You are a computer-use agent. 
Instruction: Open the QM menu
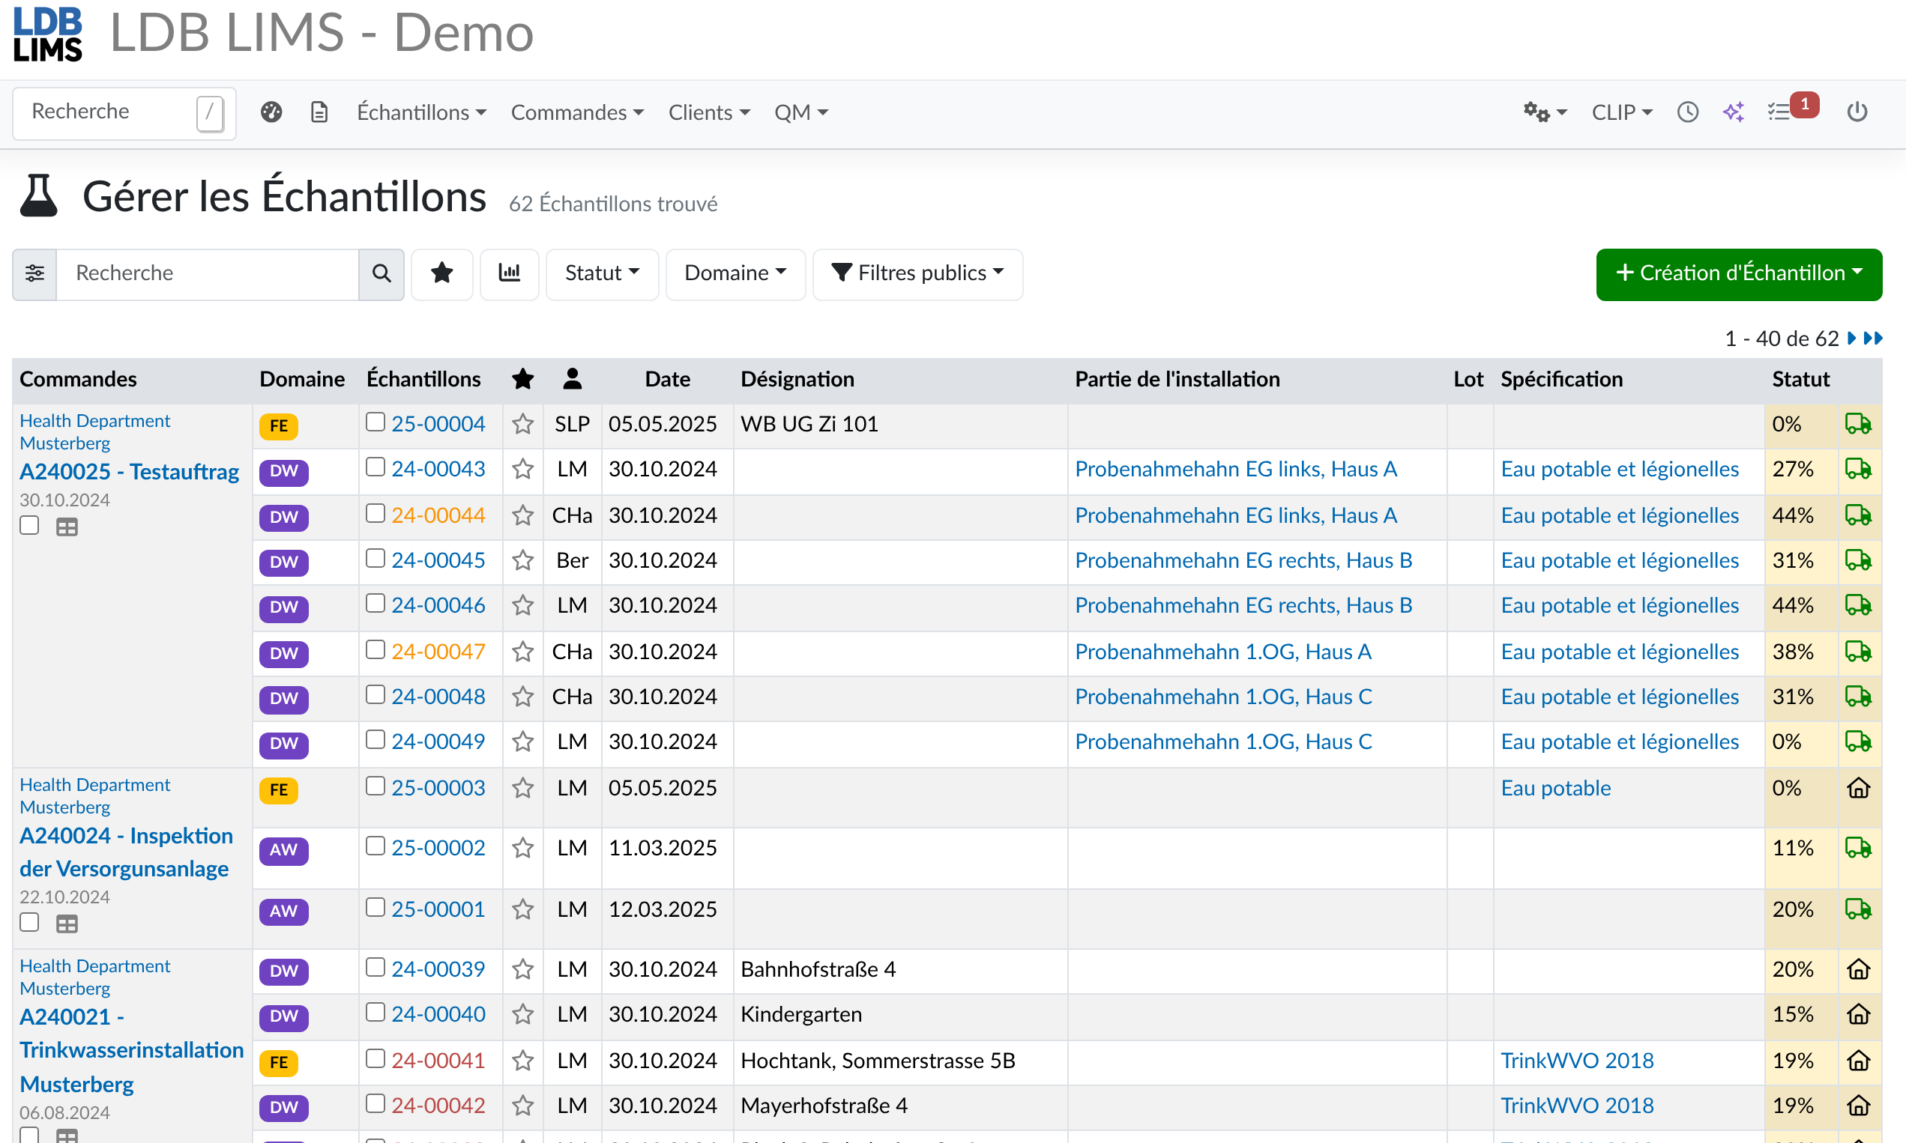click(800, 112)
